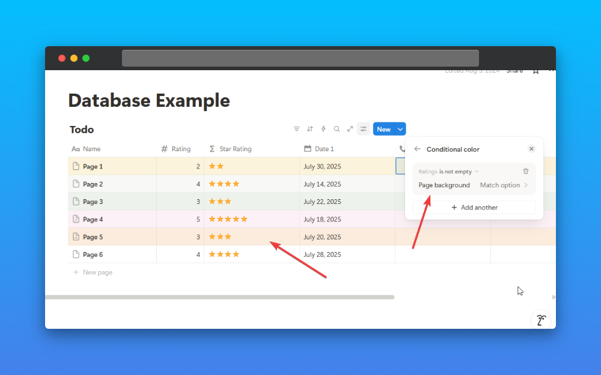
Task: Click the Database Example page title
Action: pos(149,101)
